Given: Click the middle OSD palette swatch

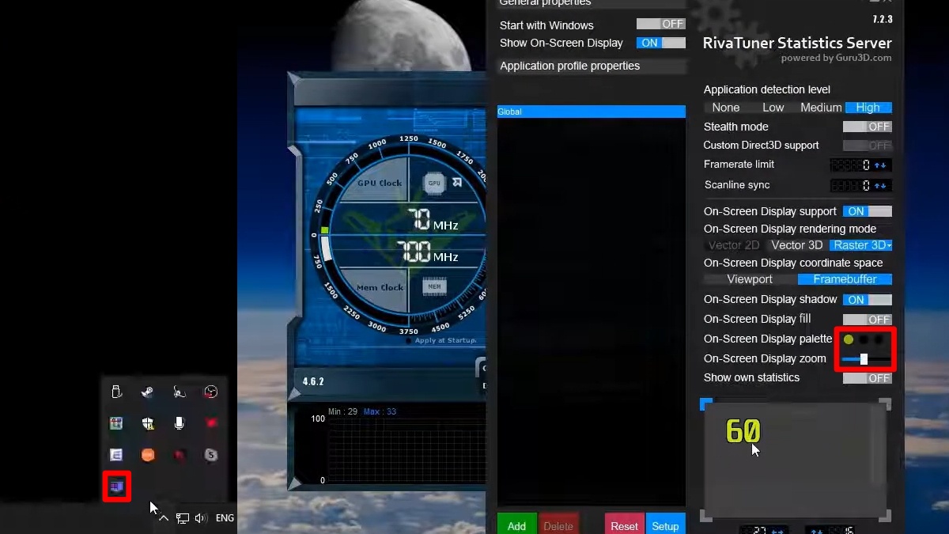Looking at the screenshot, I should pos(864,339).
